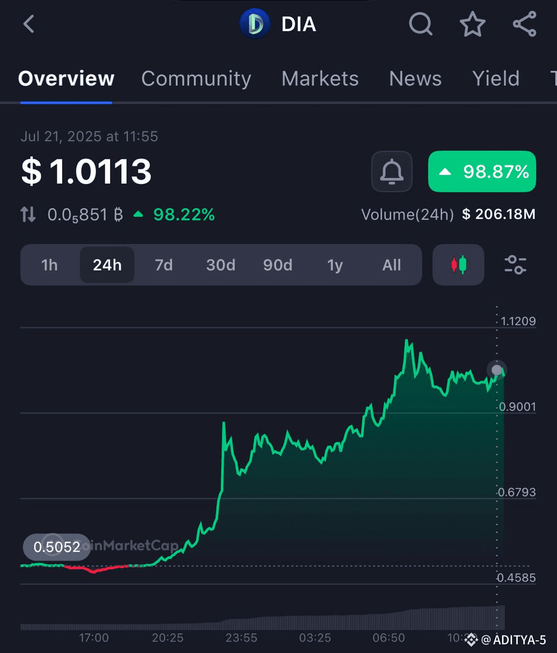Tap the 0.5052 opening price label

[57, 547]
